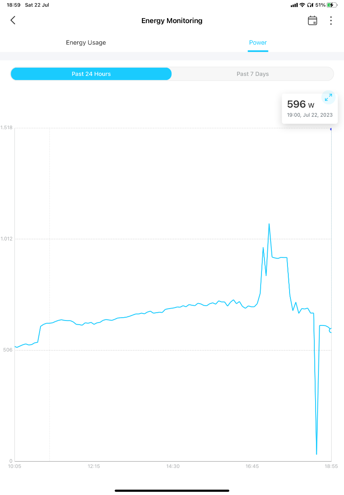
Task: Tap the 12:15 time axis label
Action: tap(94, 466)
